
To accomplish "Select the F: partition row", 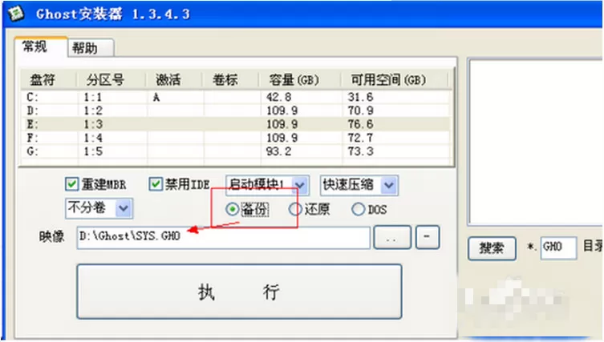I will [x=235, y=138].
